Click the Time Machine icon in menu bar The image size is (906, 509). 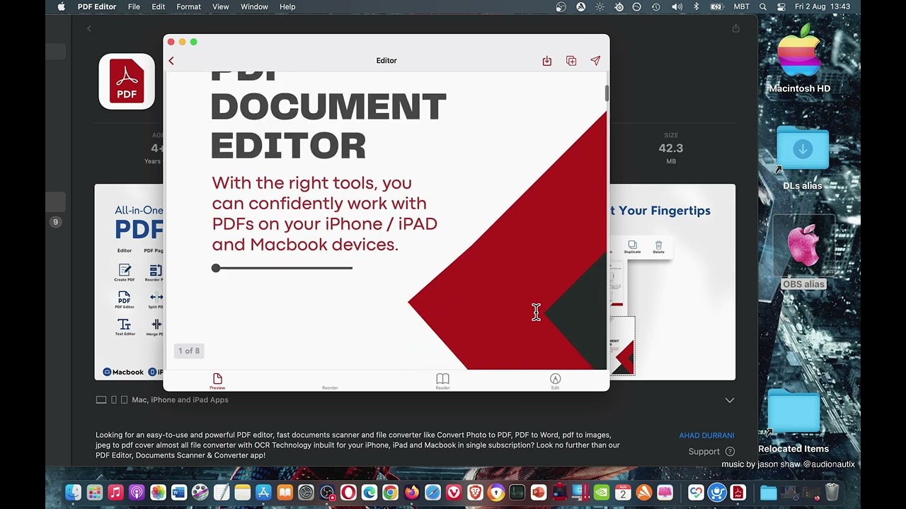(x=656, y=6)
